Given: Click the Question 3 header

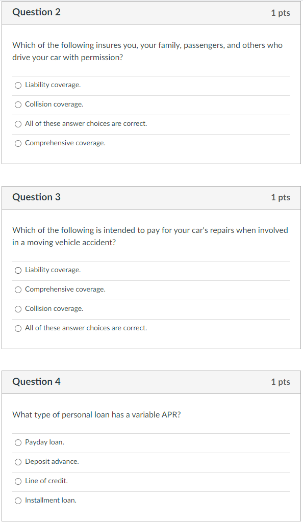Looking at the screenshot, I should coord(36,197).
